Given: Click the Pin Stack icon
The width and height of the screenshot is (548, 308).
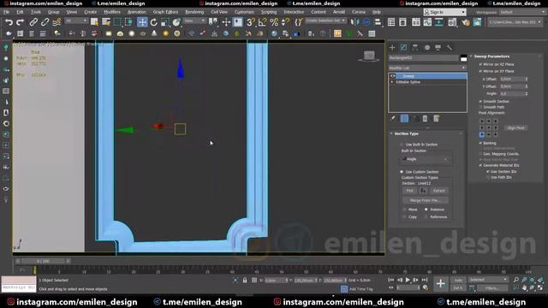Looking at the screenshot, I should point(393,119).
